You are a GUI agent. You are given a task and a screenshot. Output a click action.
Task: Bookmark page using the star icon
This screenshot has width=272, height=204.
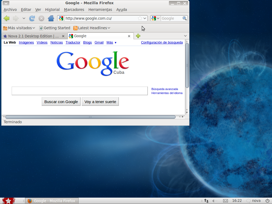(140, 18)
